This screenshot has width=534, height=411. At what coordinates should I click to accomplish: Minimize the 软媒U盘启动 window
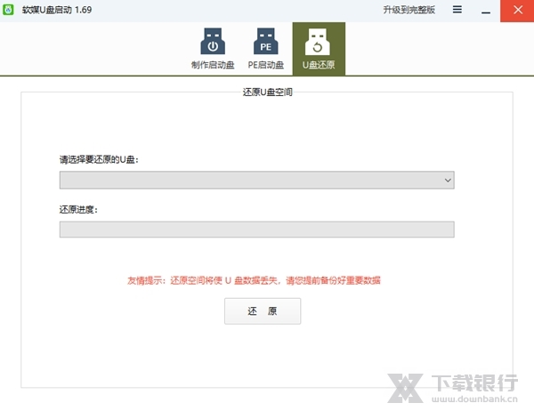pos(486,11)
